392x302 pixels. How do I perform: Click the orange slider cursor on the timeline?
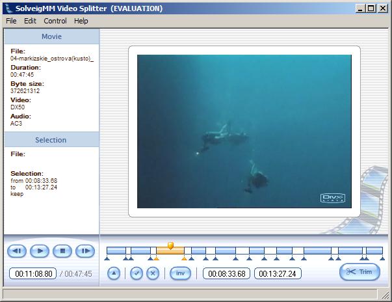(170, 245)
